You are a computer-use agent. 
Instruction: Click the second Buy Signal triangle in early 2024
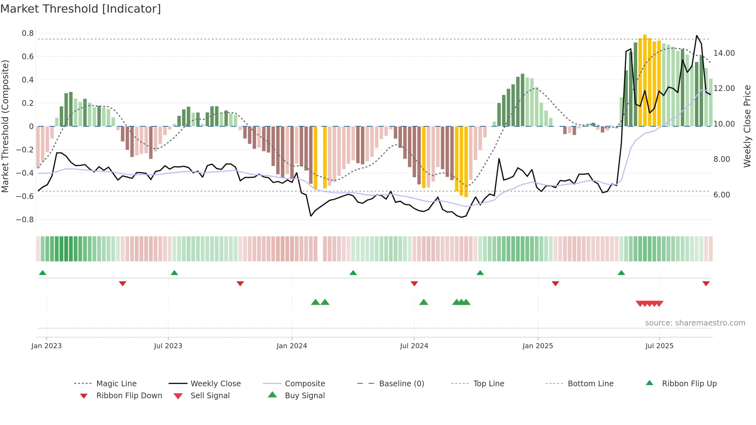coord(325,302)
